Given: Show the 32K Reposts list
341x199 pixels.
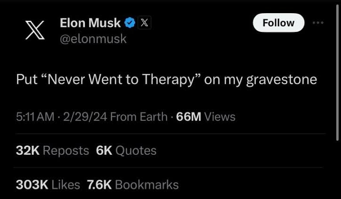Looking at the screenshot, I should click(x=52, y=151).
